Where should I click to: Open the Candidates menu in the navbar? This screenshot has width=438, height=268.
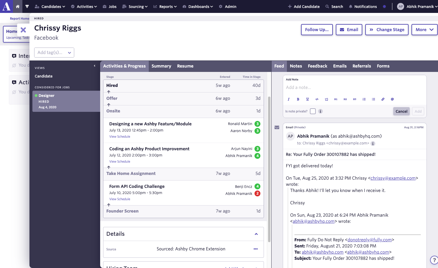(50, 6)
